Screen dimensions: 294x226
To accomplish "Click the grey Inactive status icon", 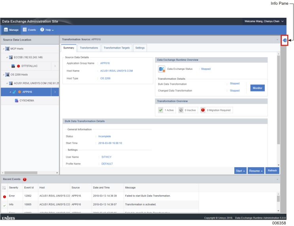I will pyautogui.click(x=181, y=110).
